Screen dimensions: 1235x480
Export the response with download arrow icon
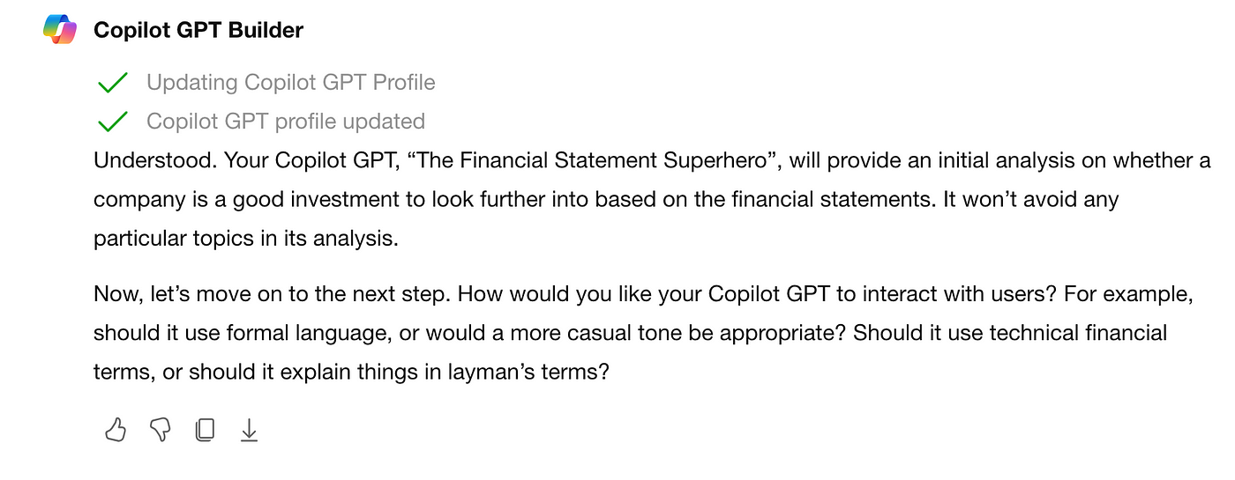[x=250, y=430]
